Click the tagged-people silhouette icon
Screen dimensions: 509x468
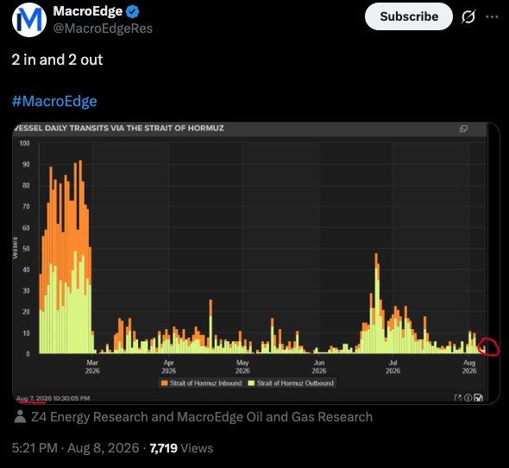click(20, 417)
